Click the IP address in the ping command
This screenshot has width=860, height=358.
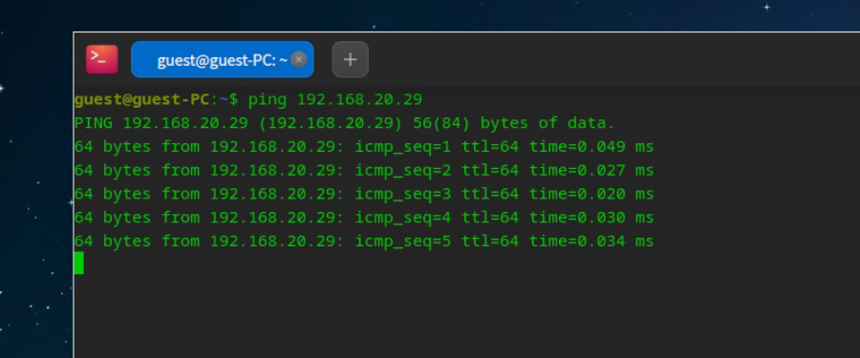tap(360, 100)
